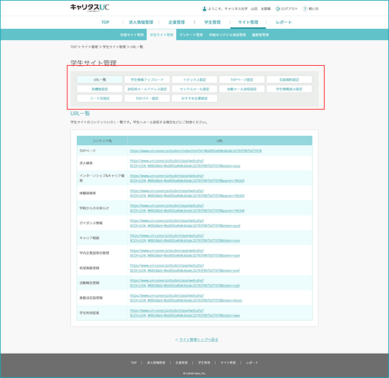Switch to the アンケート管理 sub-tab

[191, 35]
